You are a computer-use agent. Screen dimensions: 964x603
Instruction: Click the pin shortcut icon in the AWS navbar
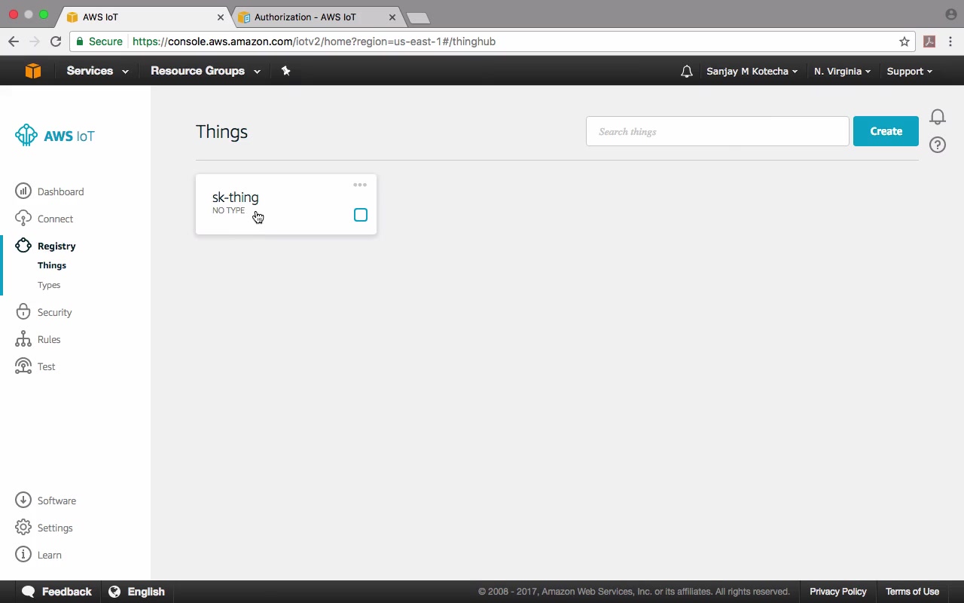(285, 71)
